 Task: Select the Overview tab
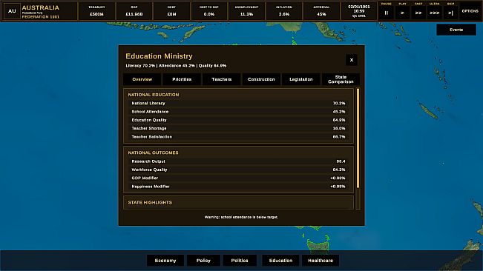point(142,79)
